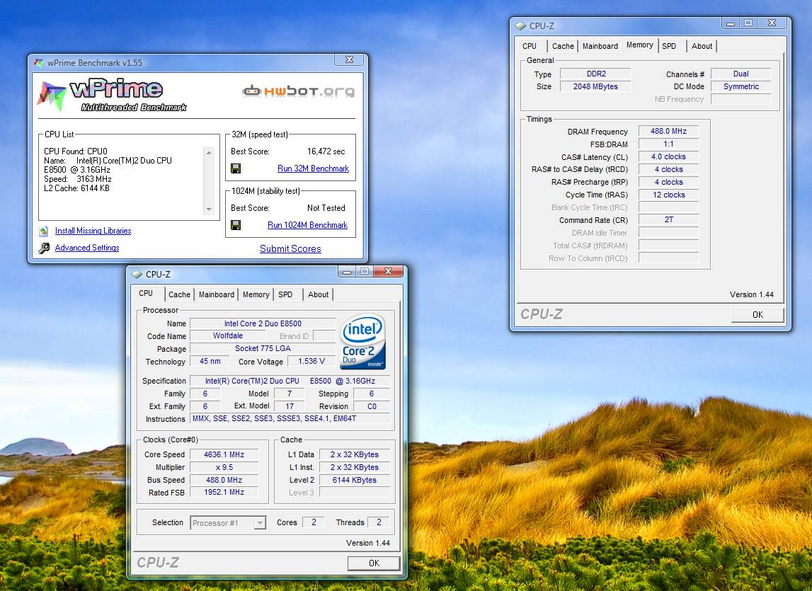
Task: Open Advanced Settings link
Action: [x=87, y=248]
